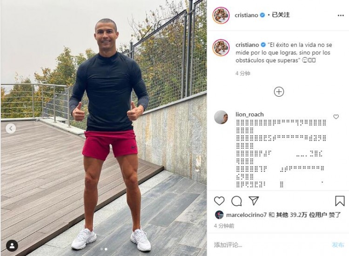The image size is (349, 256).
Task: Like lion_roach's comment with small heart
Action: [x=336, y=117]
